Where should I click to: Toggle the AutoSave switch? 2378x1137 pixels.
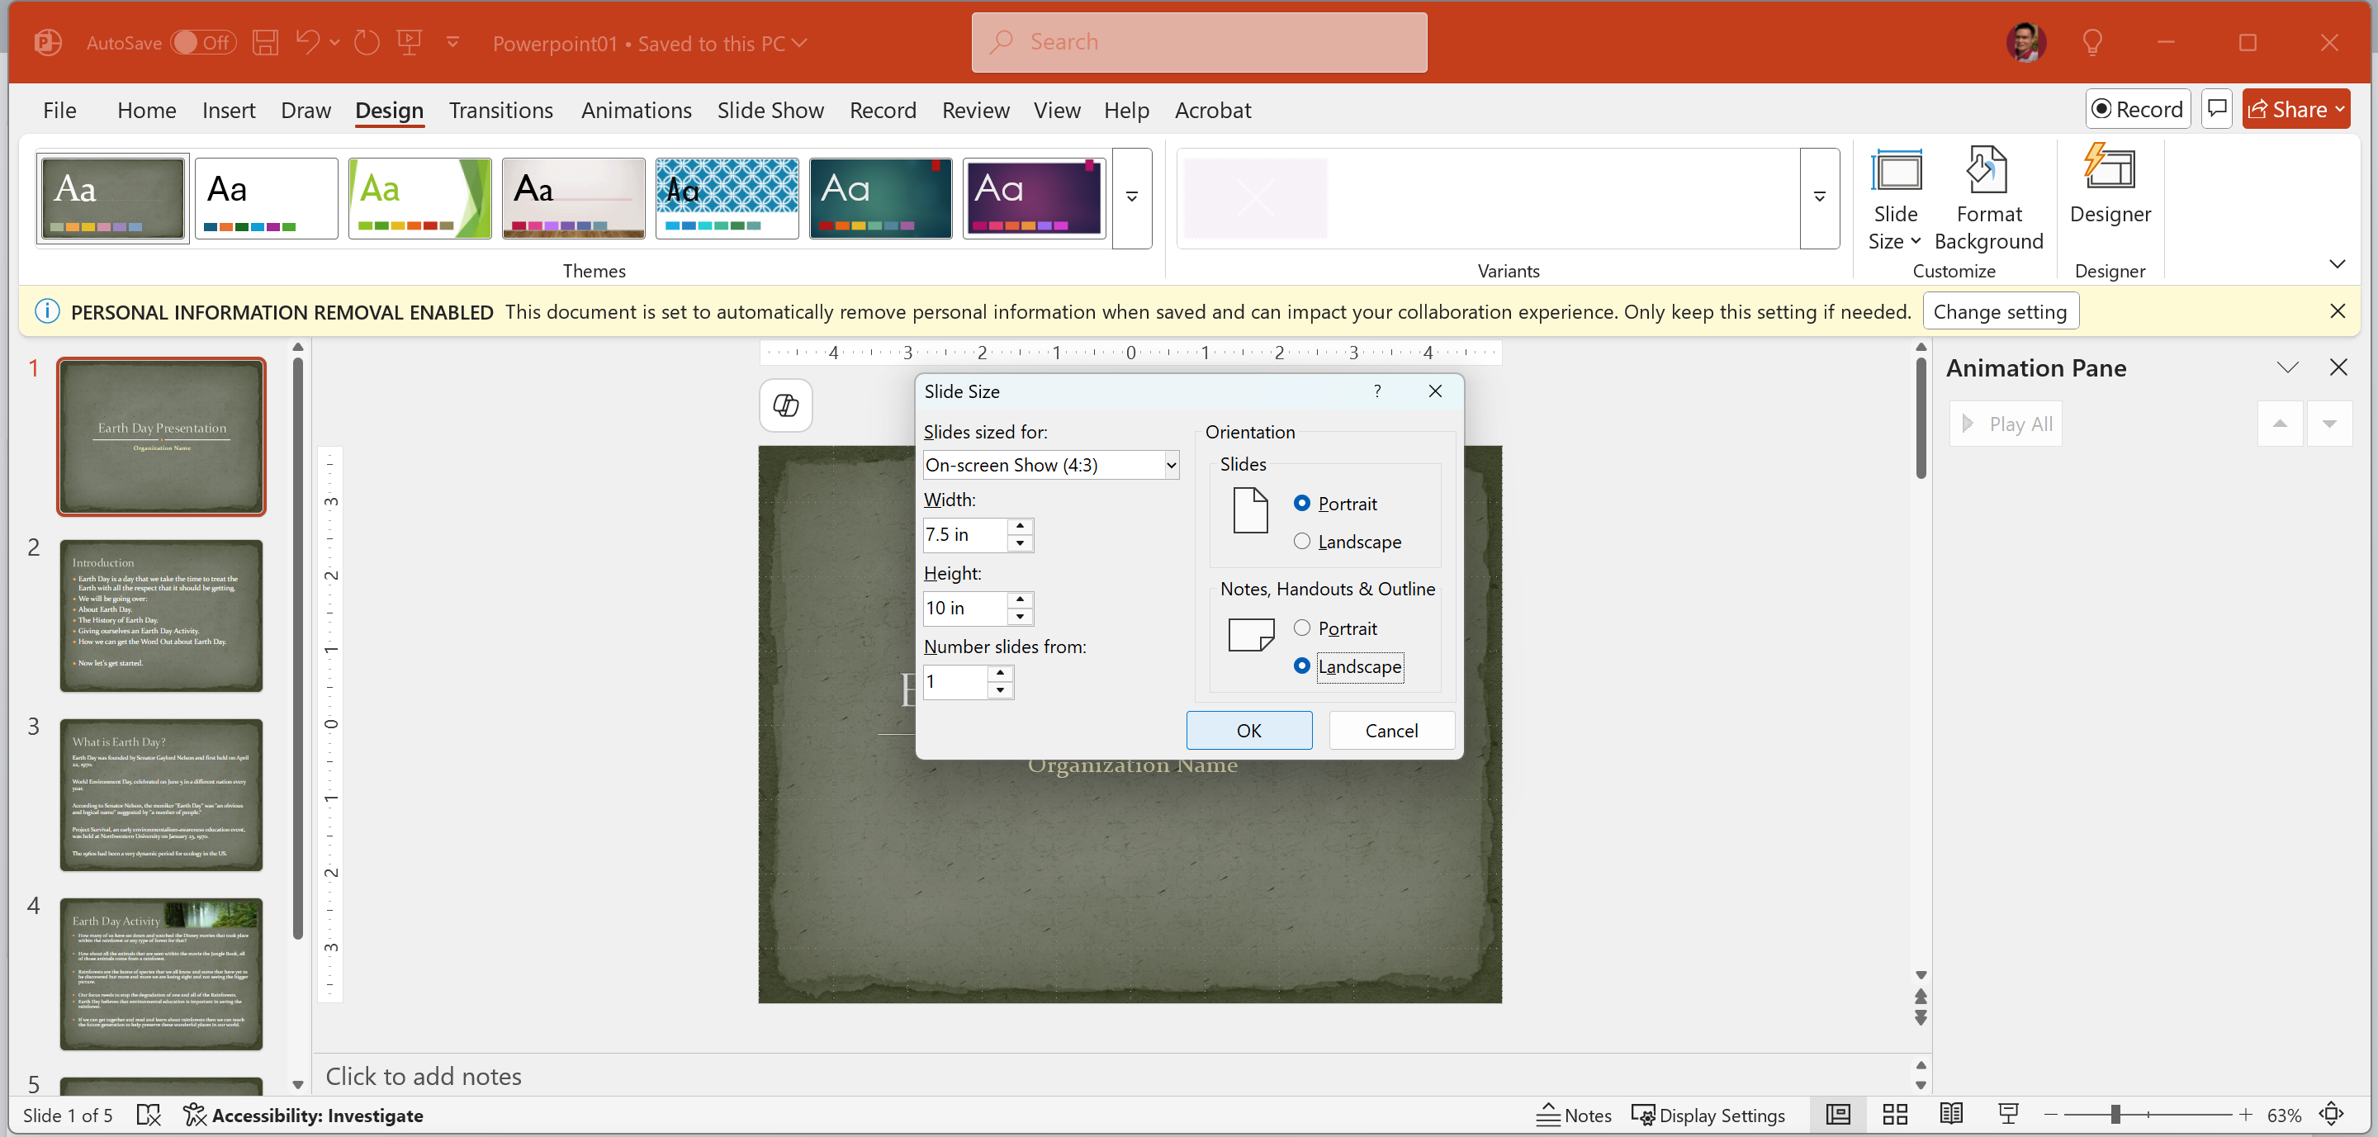203,42
